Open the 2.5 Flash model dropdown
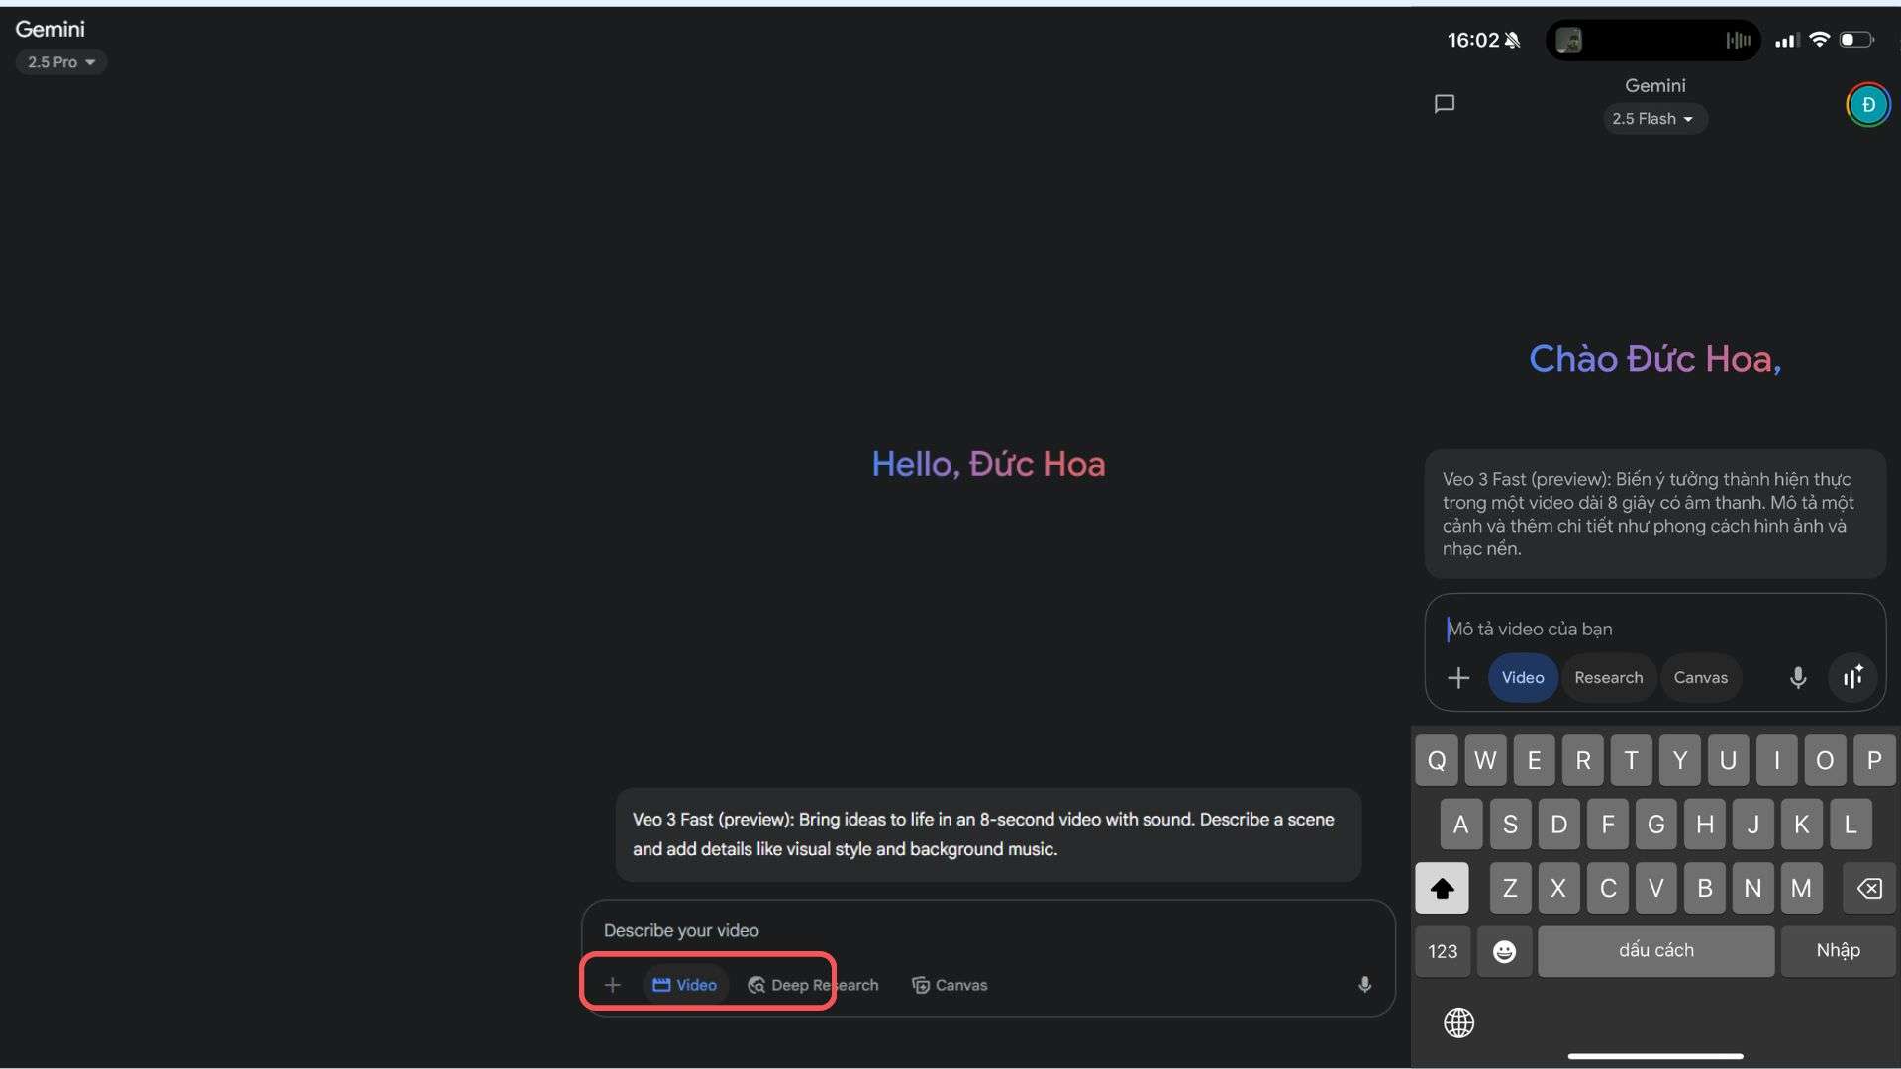 pyautogui.click(x=1653, y=119)
